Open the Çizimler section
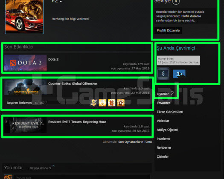The height and width of the screenshot is (179, 224). (x=163, y=156)
